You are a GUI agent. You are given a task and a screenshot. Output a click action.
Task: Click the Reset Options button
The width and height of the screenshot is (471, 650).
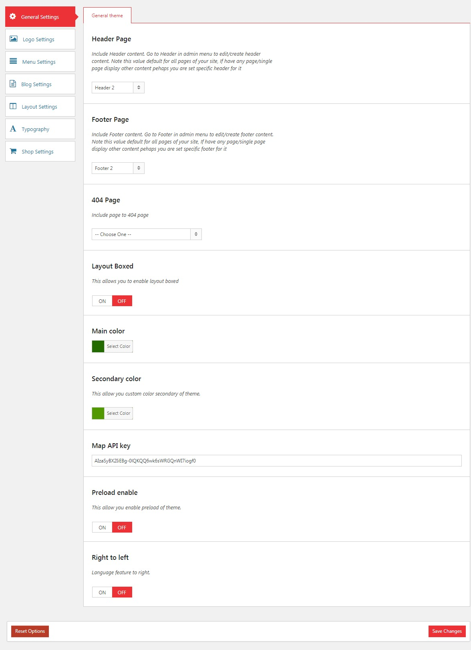30,631
